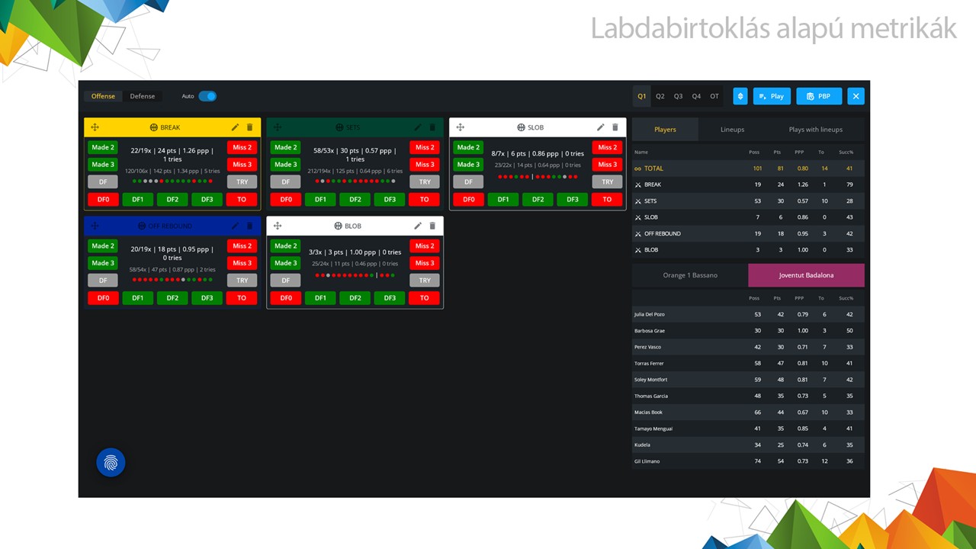Switch to Plays with lineups tab
The height and width of the screenshot is (549, 976).
(815, 130)
